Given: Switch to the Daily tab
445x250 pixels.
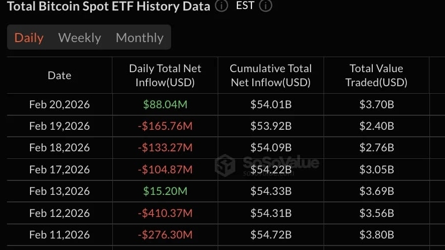Looking at the screenshot, I should pos(29,38).
